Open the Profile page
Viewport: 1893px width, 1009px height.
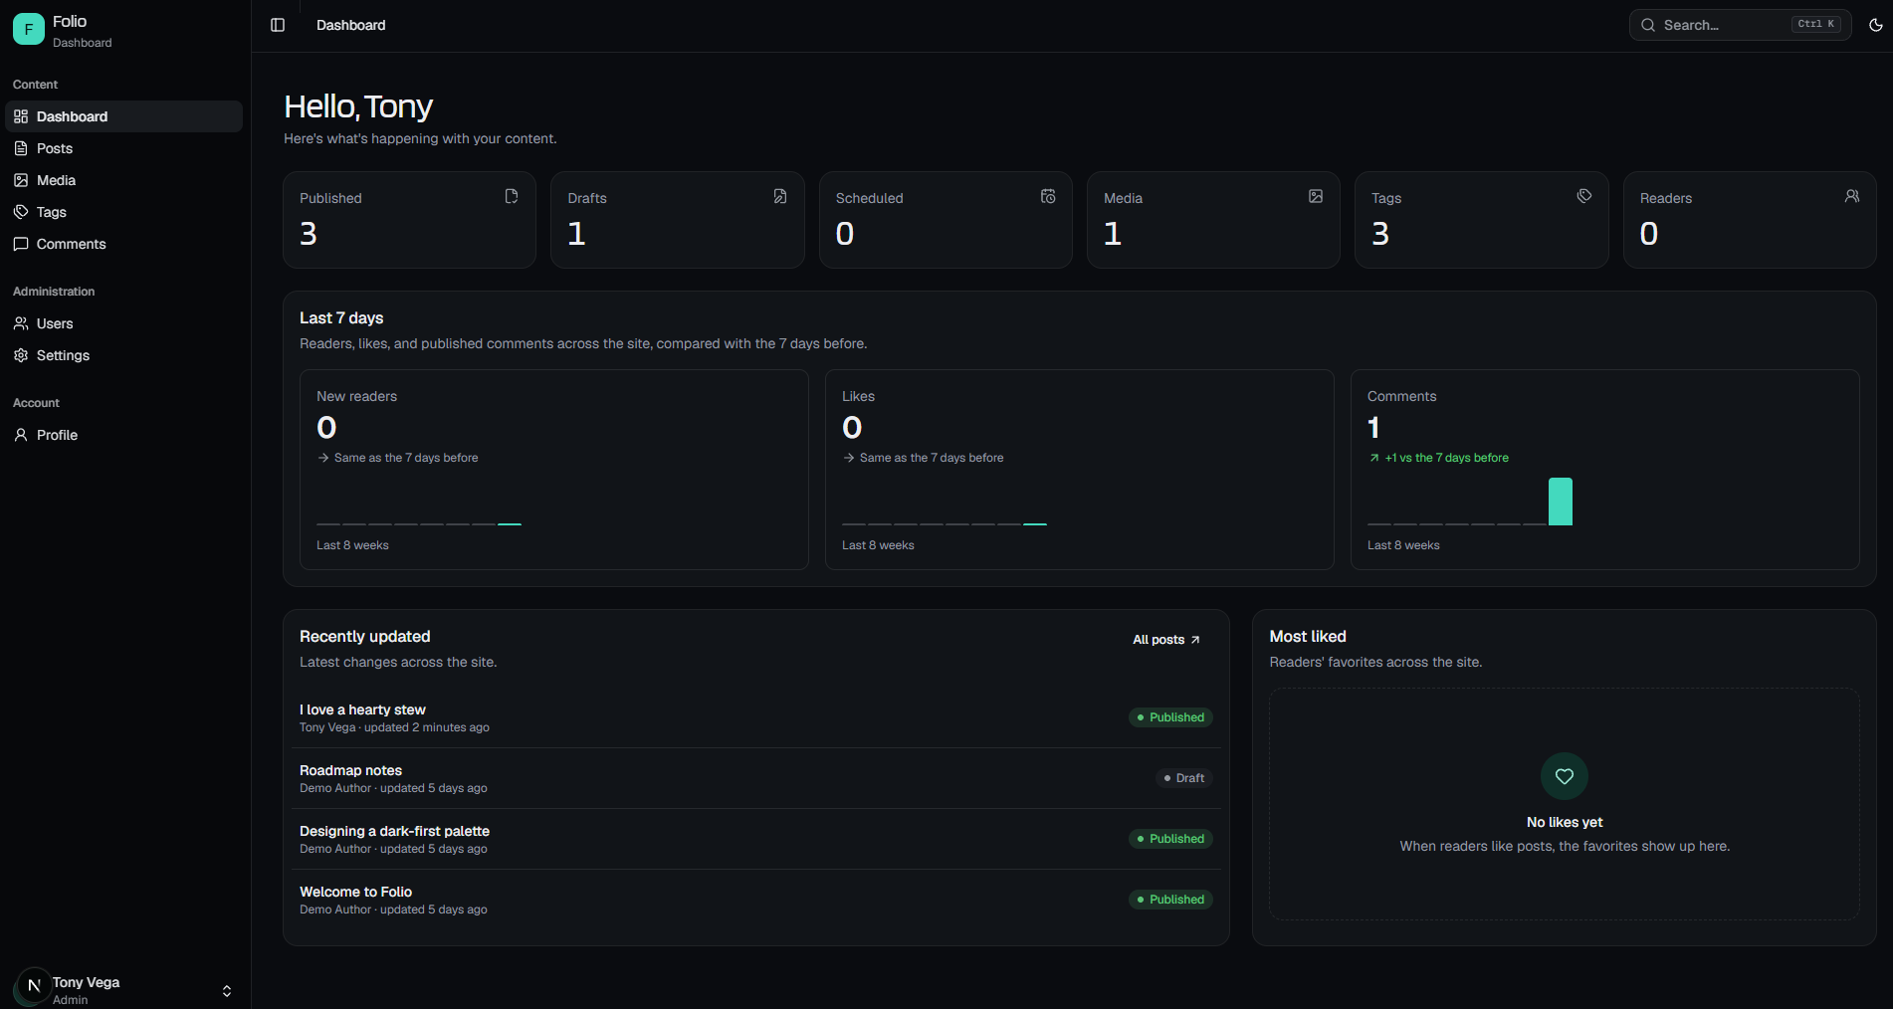point(123,435)
